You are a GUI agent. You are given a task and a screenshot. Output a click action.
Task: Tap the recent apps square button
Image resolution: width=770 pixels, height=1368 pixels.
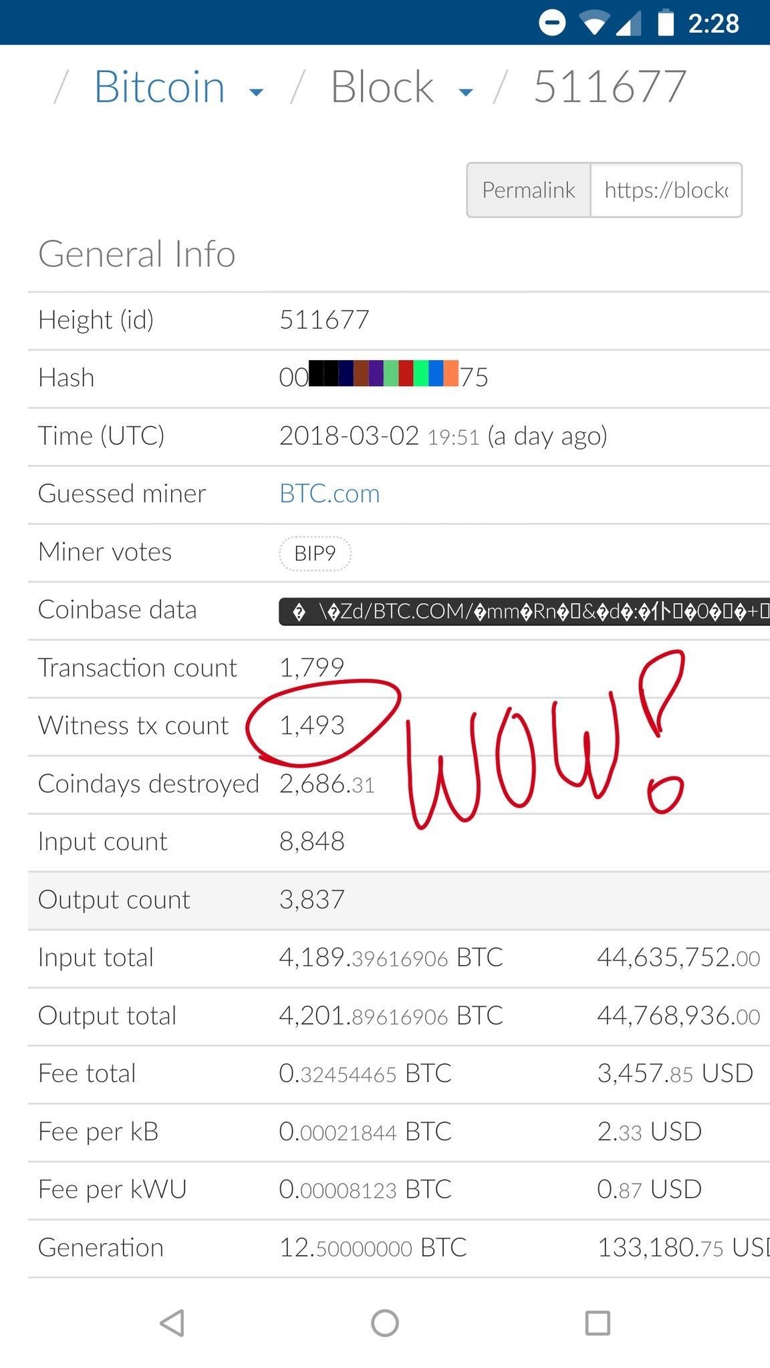tap(597, 1323)
